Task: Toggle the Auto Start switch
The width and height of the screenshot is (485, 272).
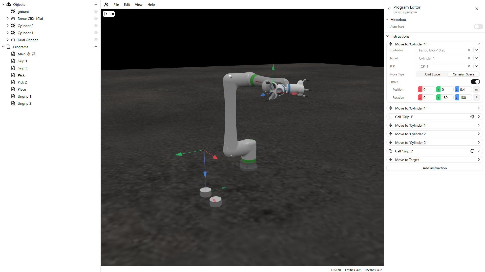Action: coord(478,27)
